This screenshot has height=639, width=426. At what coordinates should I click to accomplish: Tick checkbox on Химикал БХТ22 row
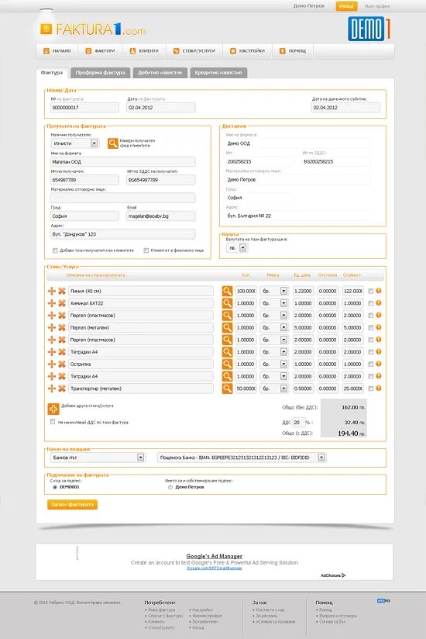click(x=371, y=304)
